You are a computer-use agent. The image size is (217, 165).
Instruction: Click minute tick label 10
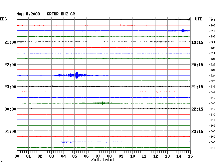click(x=133, y=156)
